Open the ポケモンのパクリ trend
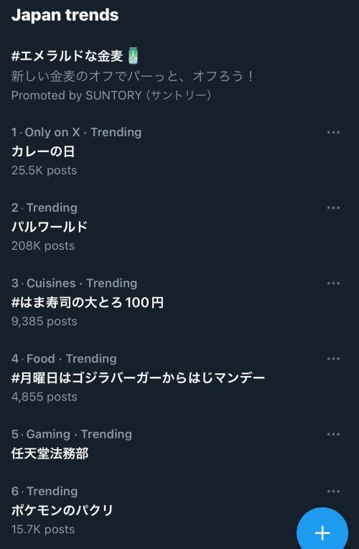359x549 pixels. click(62, 510)
